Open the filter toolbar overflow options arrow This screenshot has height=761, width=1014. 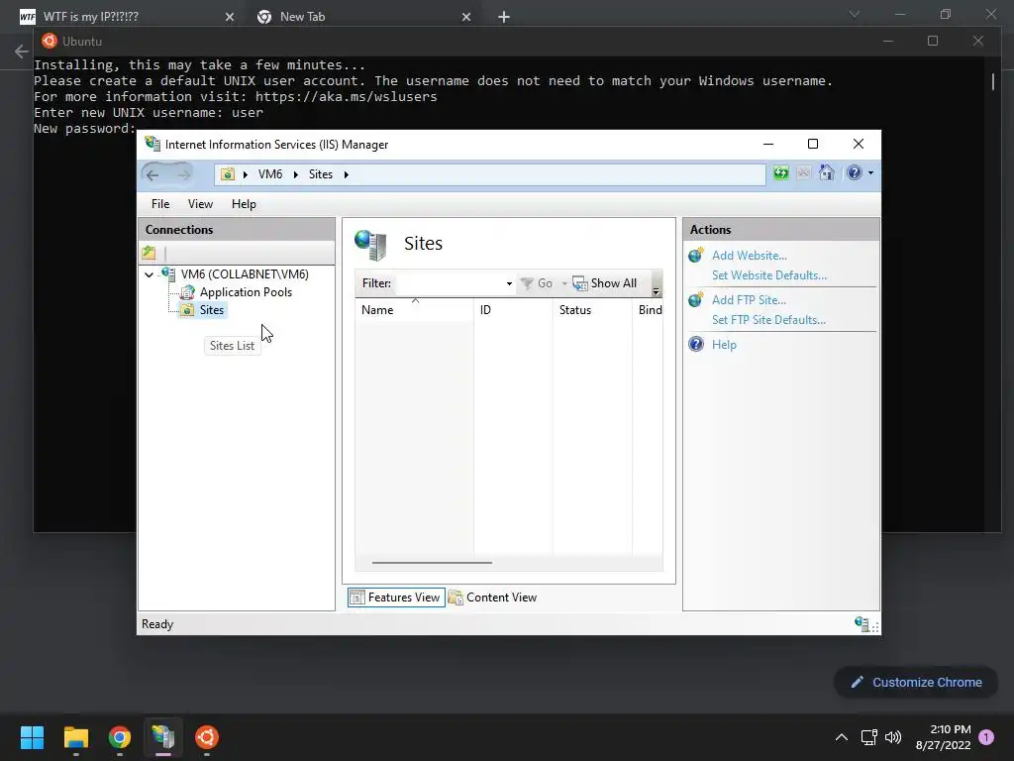[x=656, y=290]
